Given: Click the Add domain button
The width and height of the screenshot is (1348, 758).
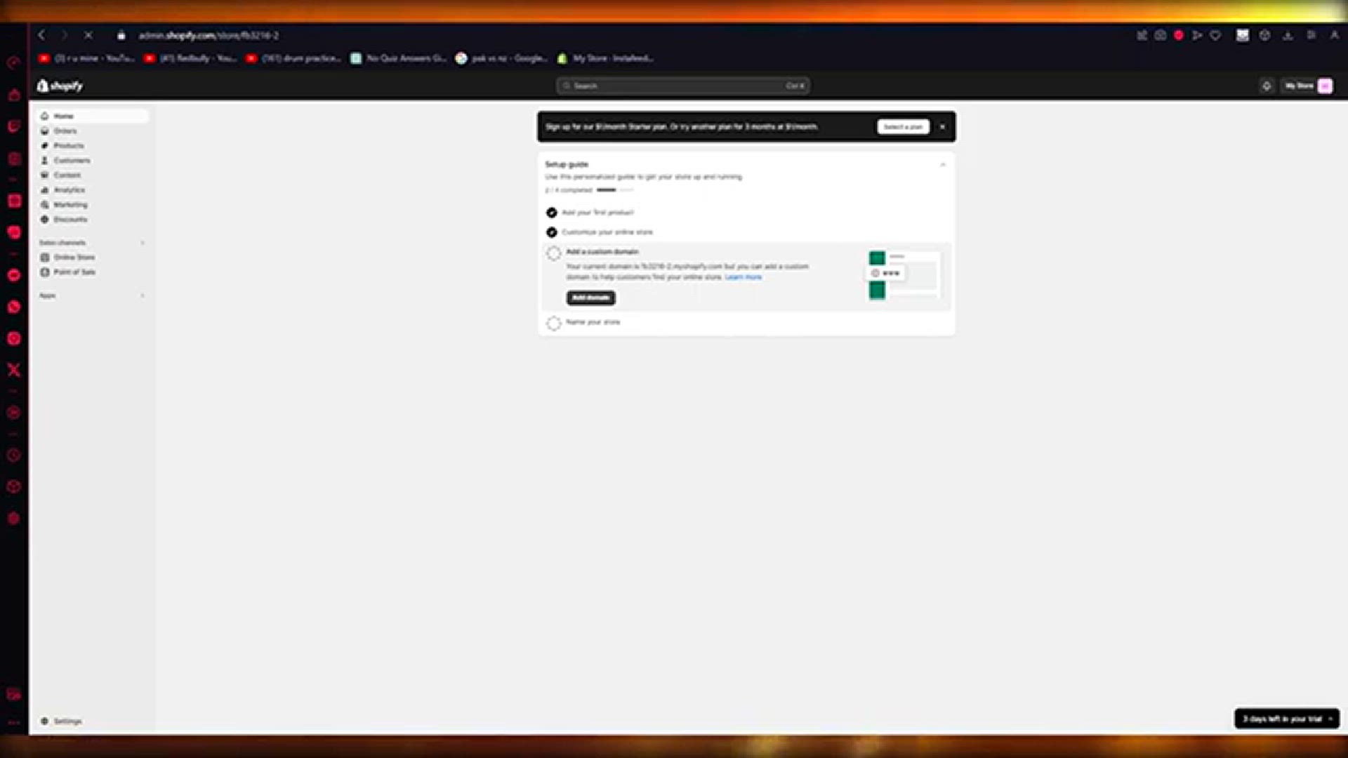Looking at the screenshot, I should click(590, 298).
